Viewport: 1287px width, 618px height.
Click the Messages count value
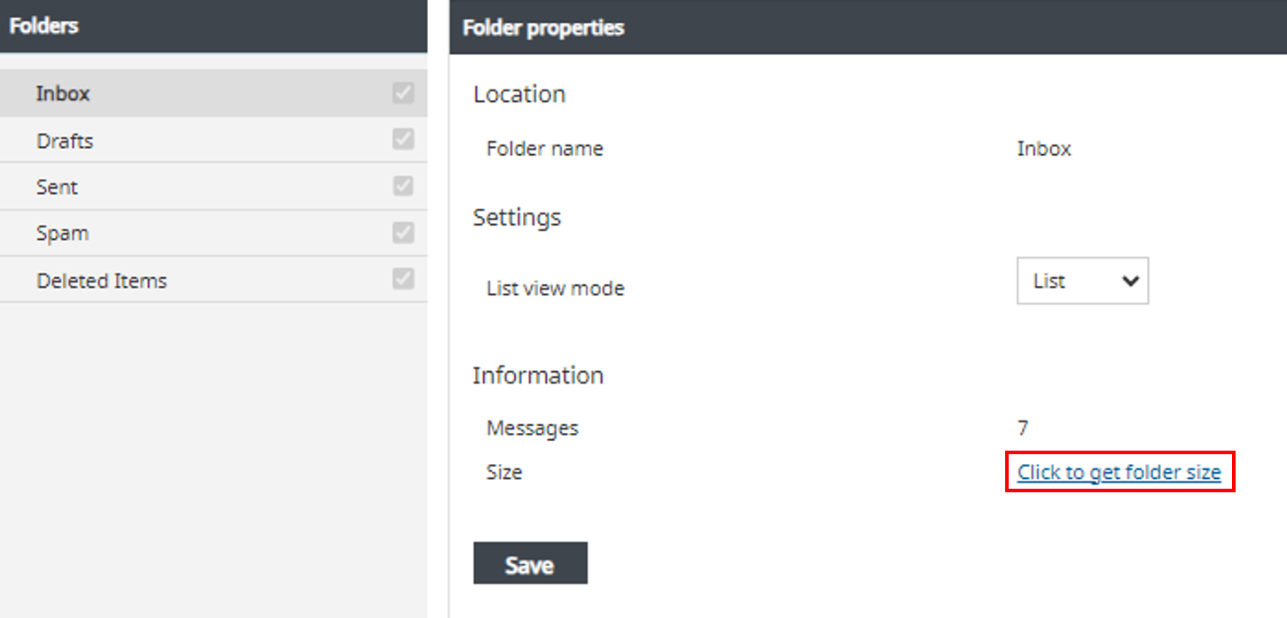1023,428
